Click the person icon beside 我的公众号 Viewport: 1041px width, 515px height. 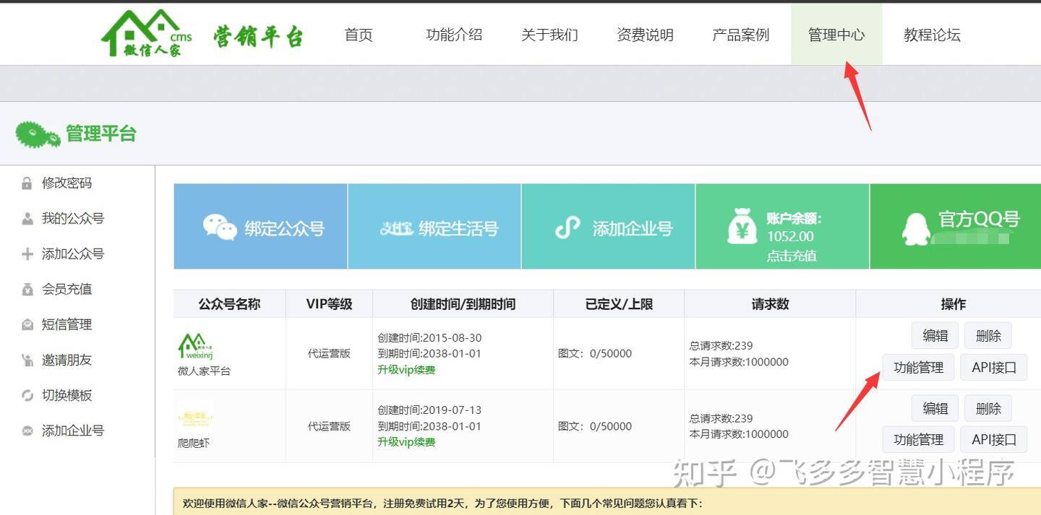click(x=27, y=219)
